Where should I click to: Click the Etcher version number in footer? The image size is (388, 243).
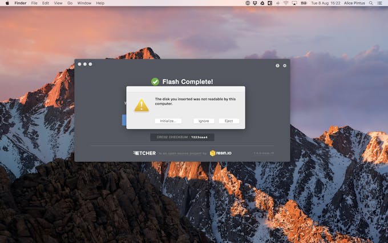(264, 153)
